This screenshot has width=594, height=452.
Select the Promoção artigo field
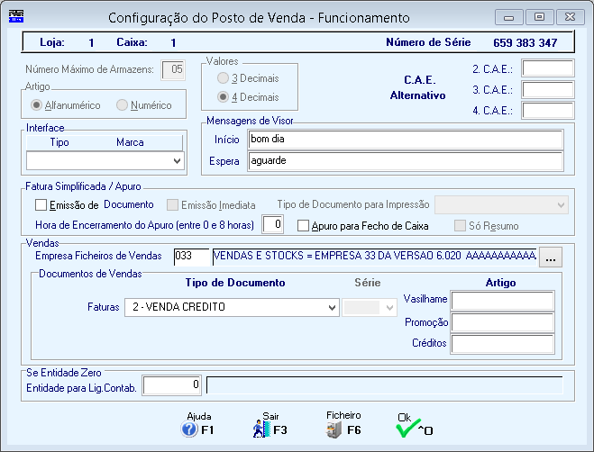[x=503, y=321]
